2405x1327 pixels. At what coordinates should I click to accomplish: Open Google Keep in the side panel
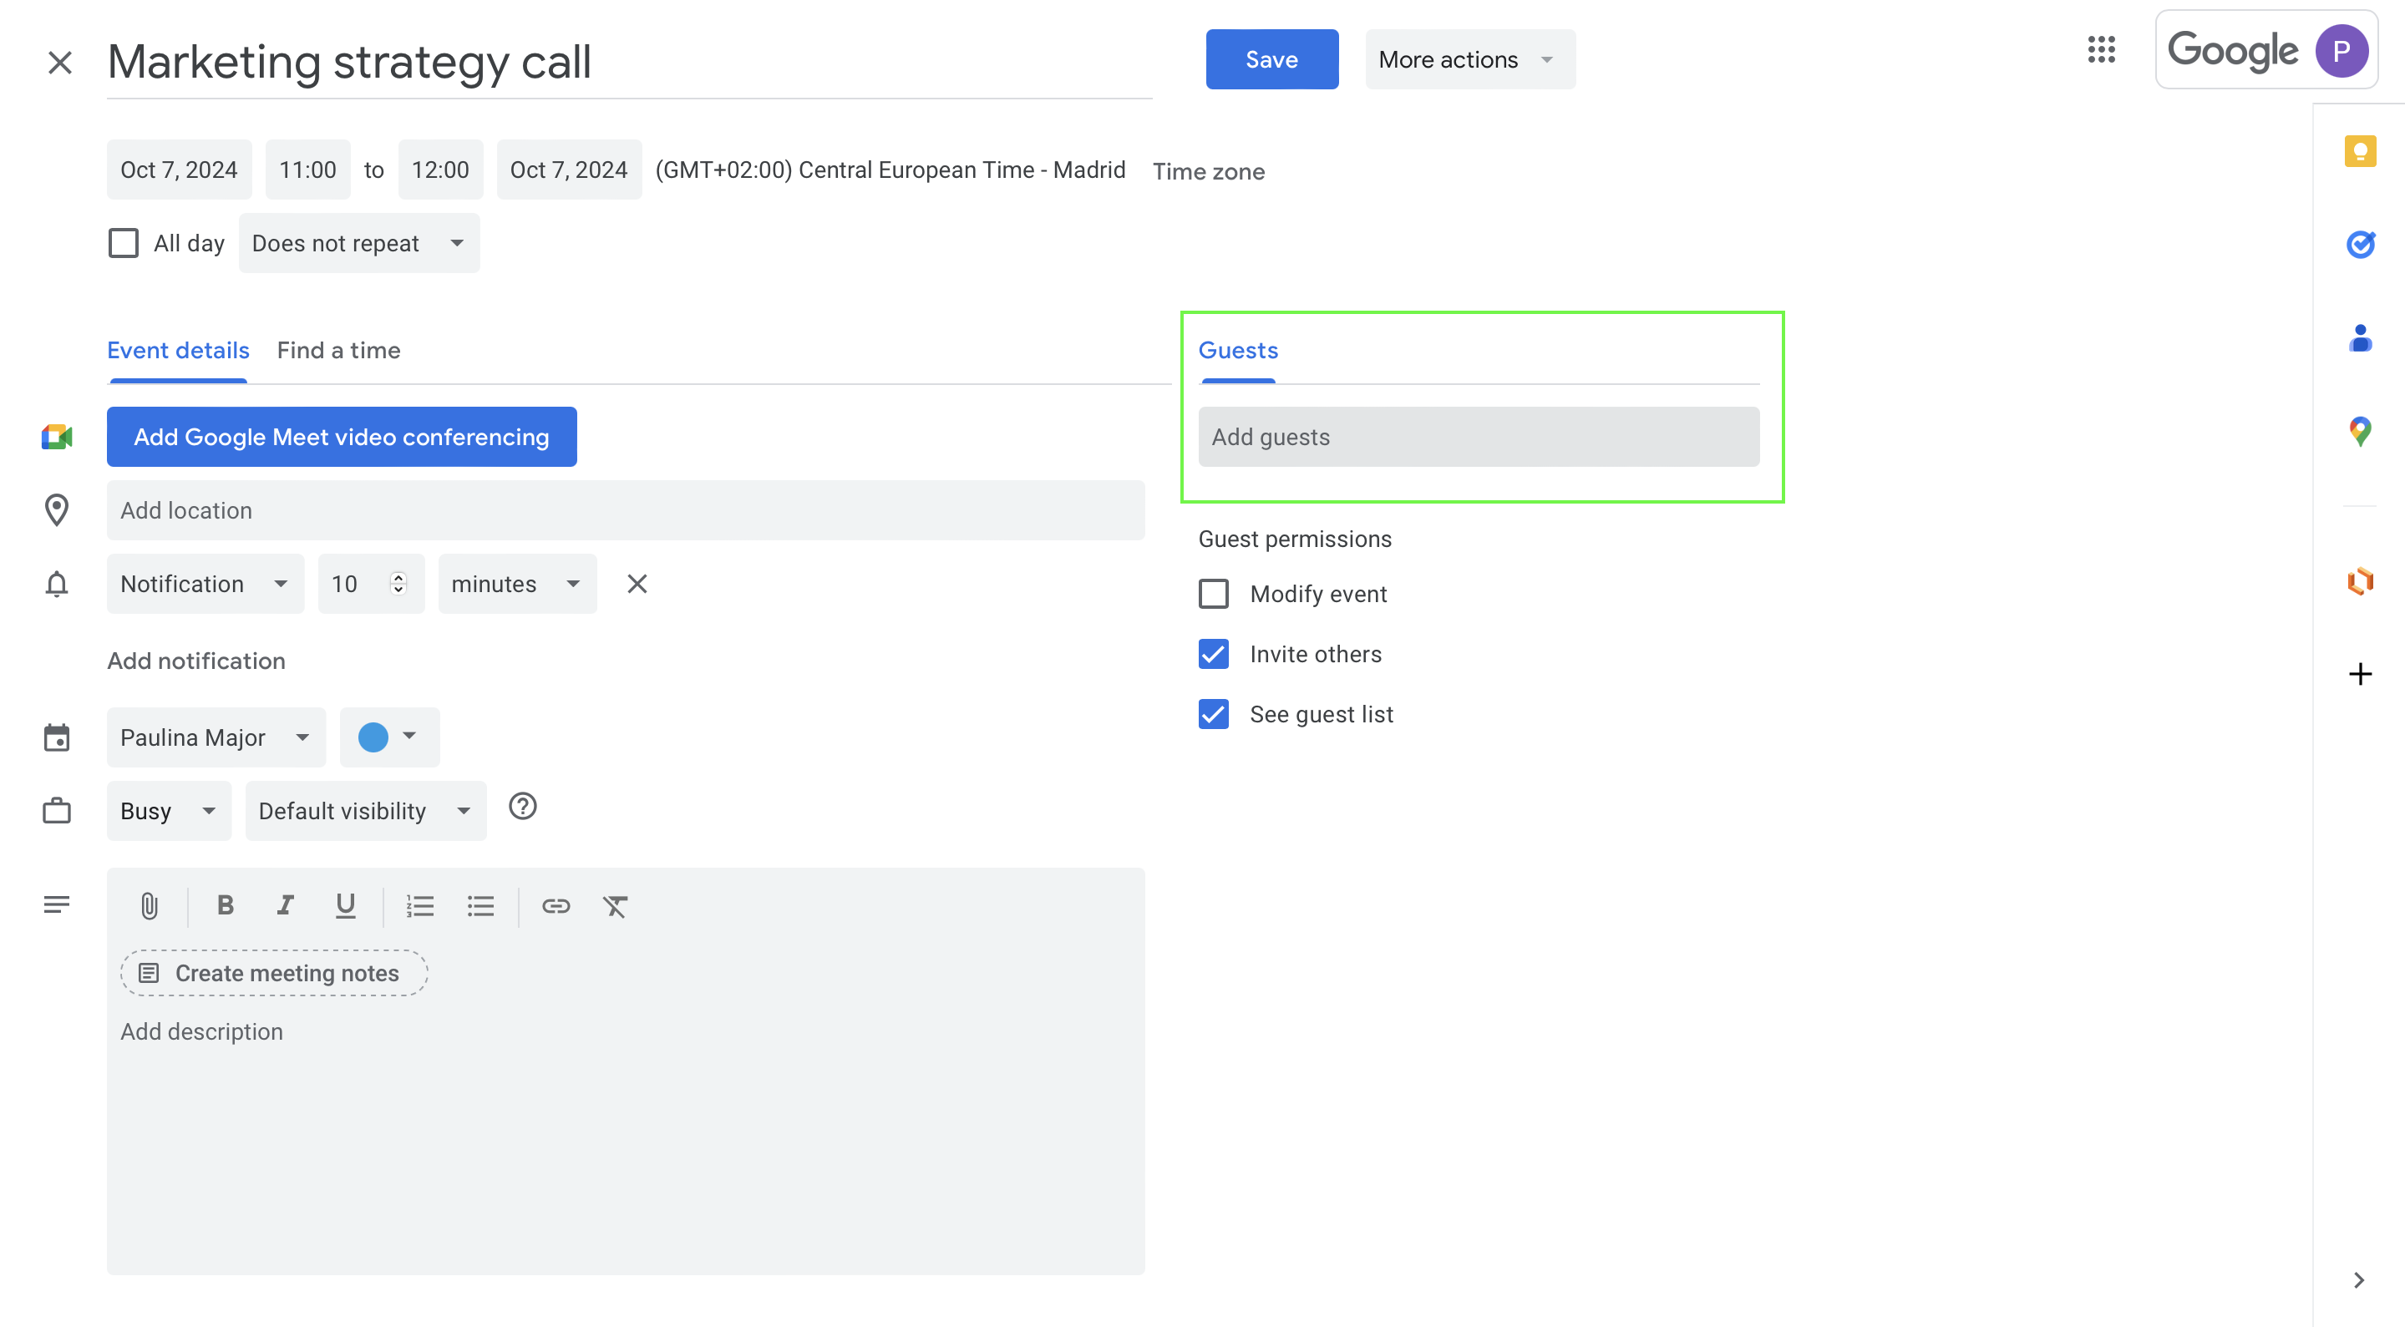click(2360, 151)
